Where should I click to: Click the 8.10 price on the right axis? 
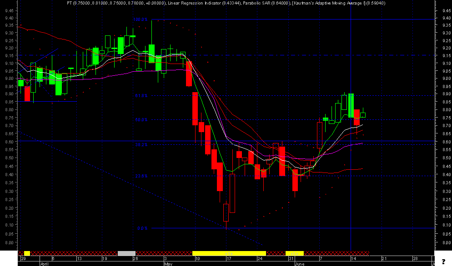[447, 225]
